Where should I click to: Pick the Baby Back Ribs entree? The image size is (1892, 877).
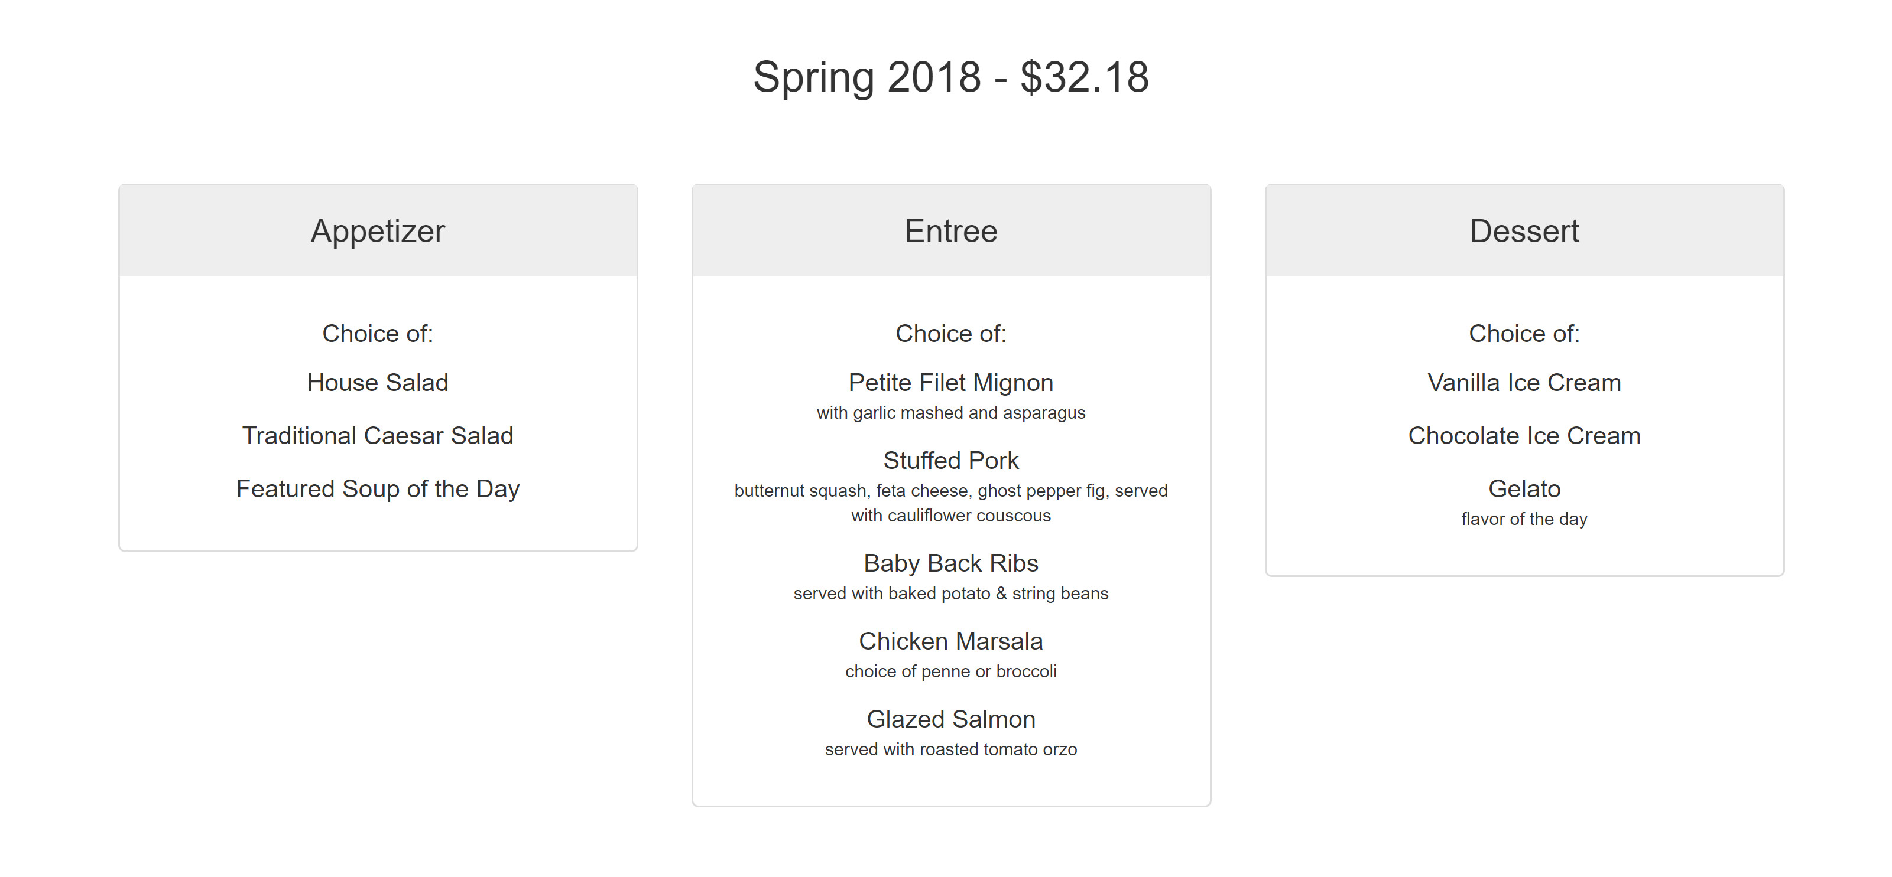click(x=950, y=563)
